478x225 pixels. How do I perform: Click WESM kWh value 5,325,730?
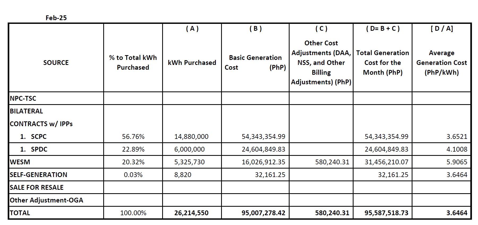190,162
